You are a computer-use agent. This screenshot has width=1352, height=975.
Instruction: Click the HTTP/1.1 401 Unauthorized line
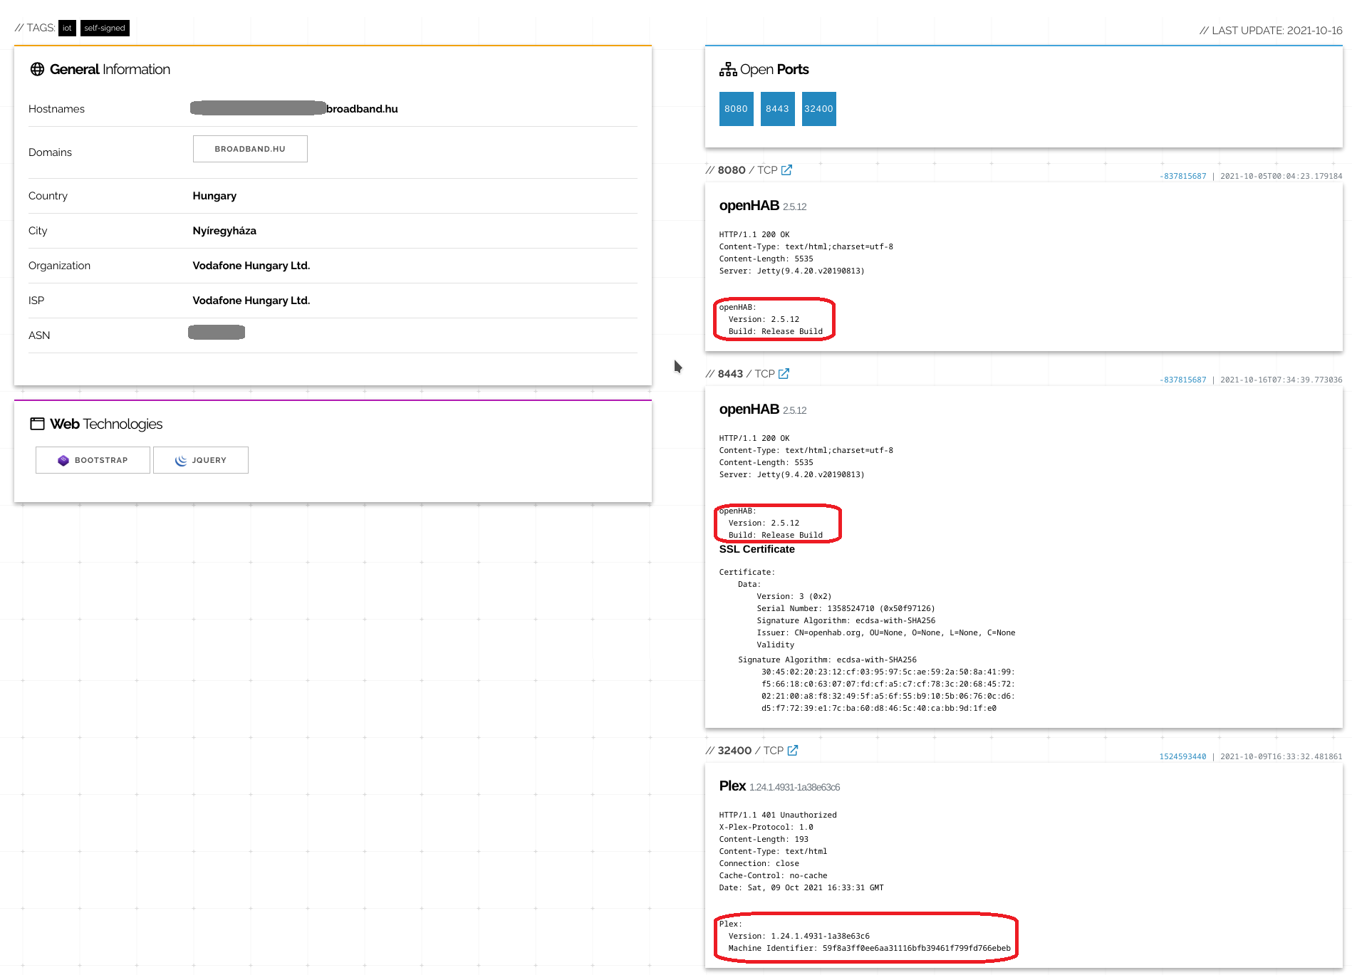point(778,815)
